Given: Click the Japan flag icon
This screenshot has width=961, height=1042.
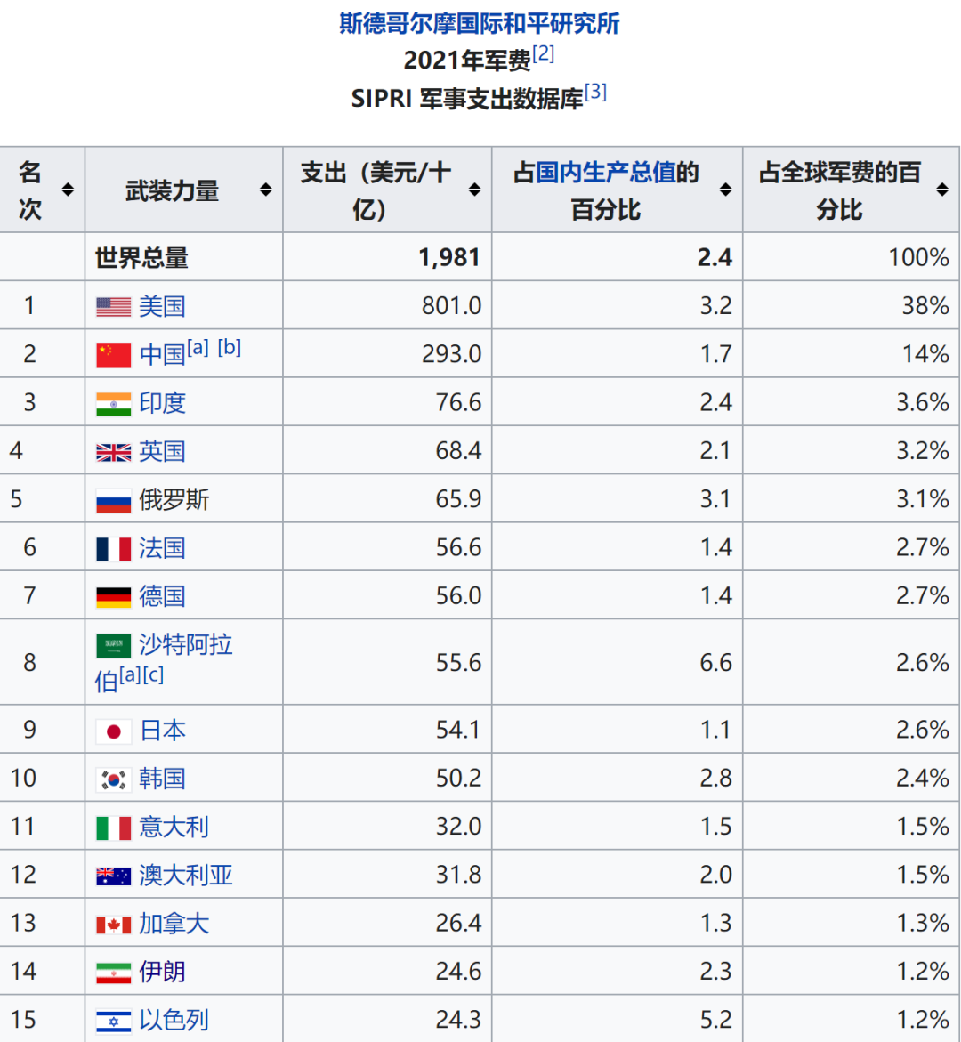Looking at the screenshot, I should coord(114,731).
